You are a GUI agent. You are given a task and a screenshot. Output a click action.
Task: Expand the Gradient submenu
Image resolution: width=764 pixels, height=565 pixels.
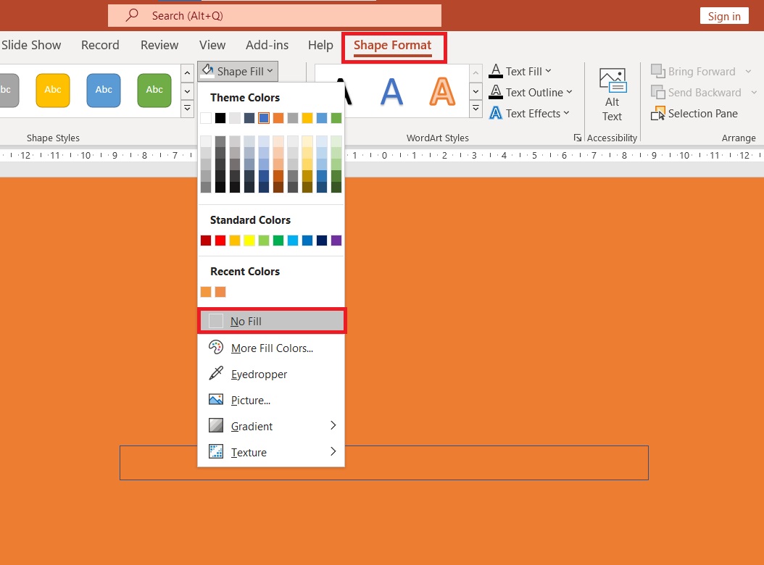point(333,425)
